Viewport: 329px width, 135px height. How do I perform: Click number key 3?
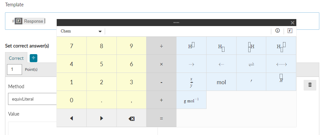tap(131, 82)
